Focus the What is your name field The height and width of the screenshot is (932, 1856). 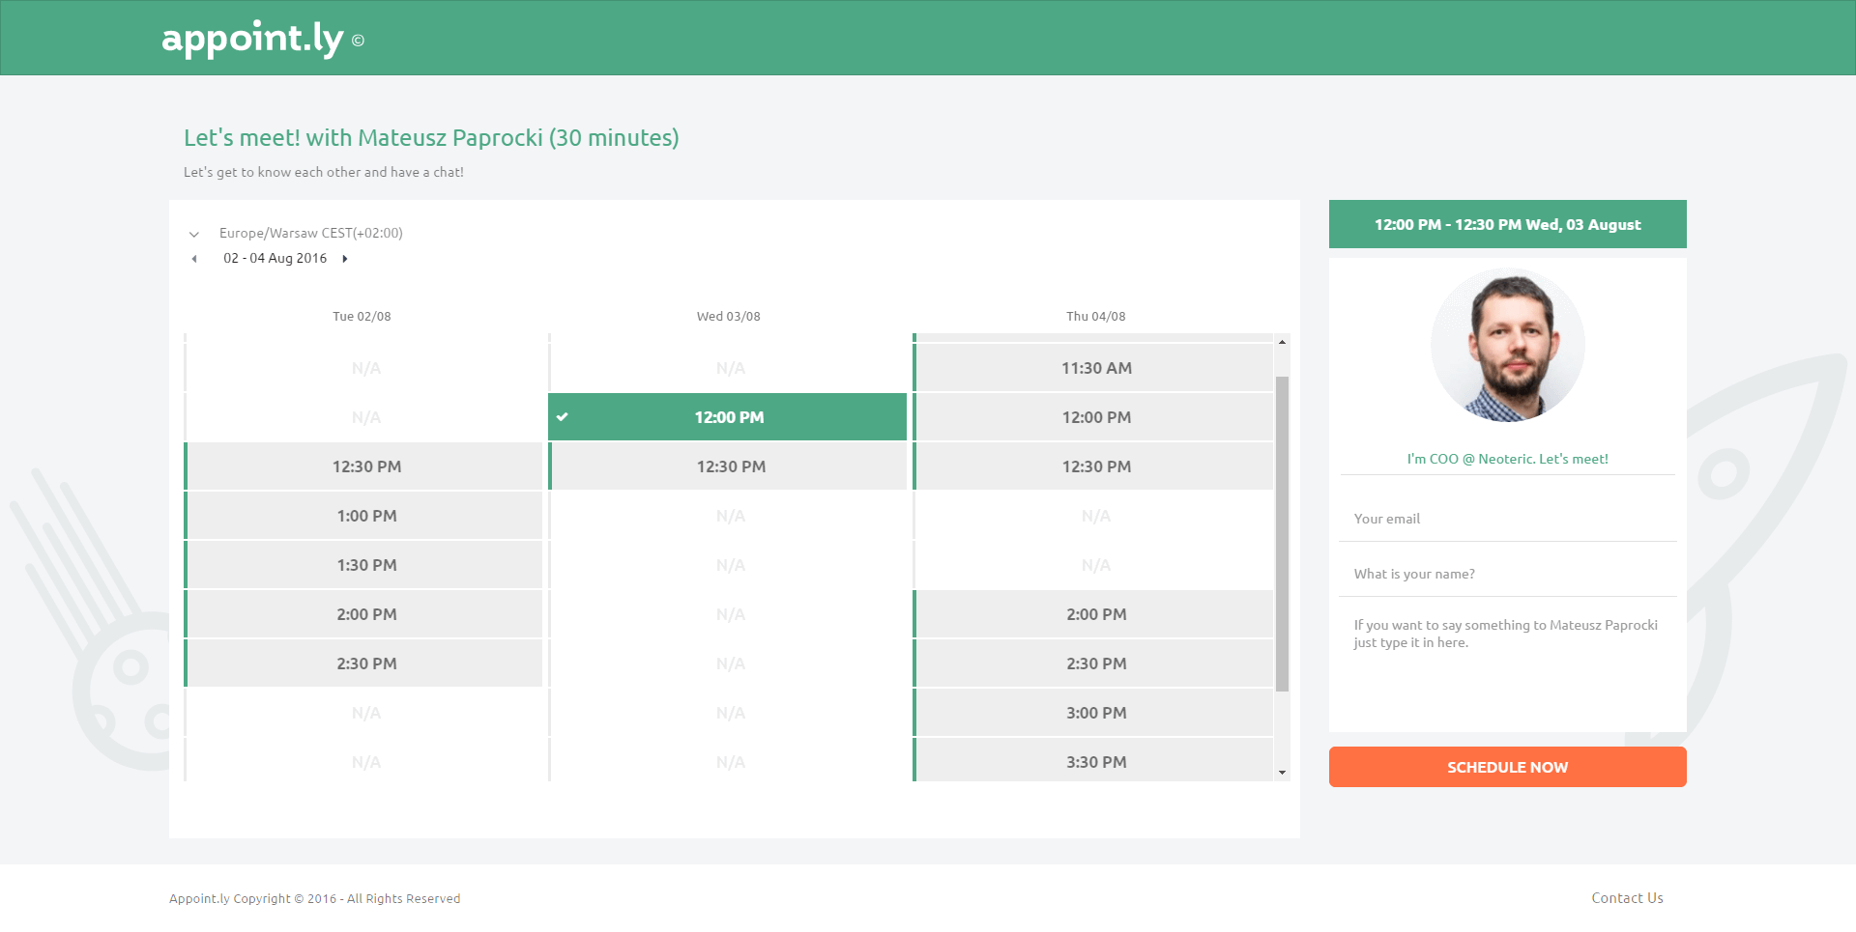pos(1508,574)
